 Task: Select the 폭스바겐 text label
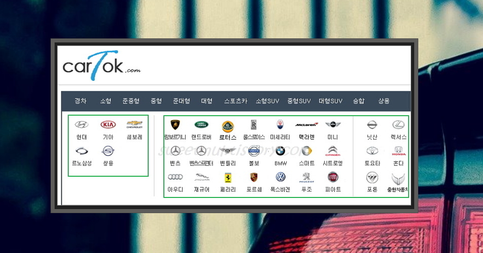click(x=280, y=190)
